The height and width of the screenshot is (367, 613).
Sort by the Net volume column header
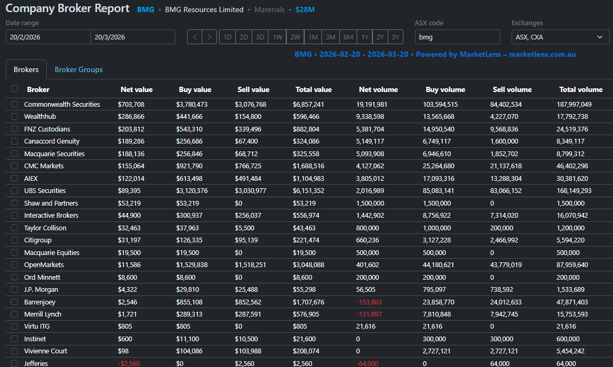click(x=378, y=89)
